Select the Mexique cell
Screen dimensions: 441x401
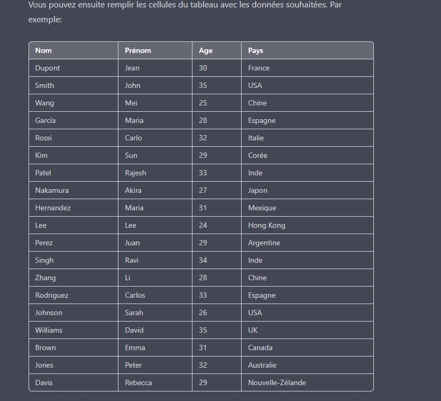pyautogui.click(x=307, y=208)
